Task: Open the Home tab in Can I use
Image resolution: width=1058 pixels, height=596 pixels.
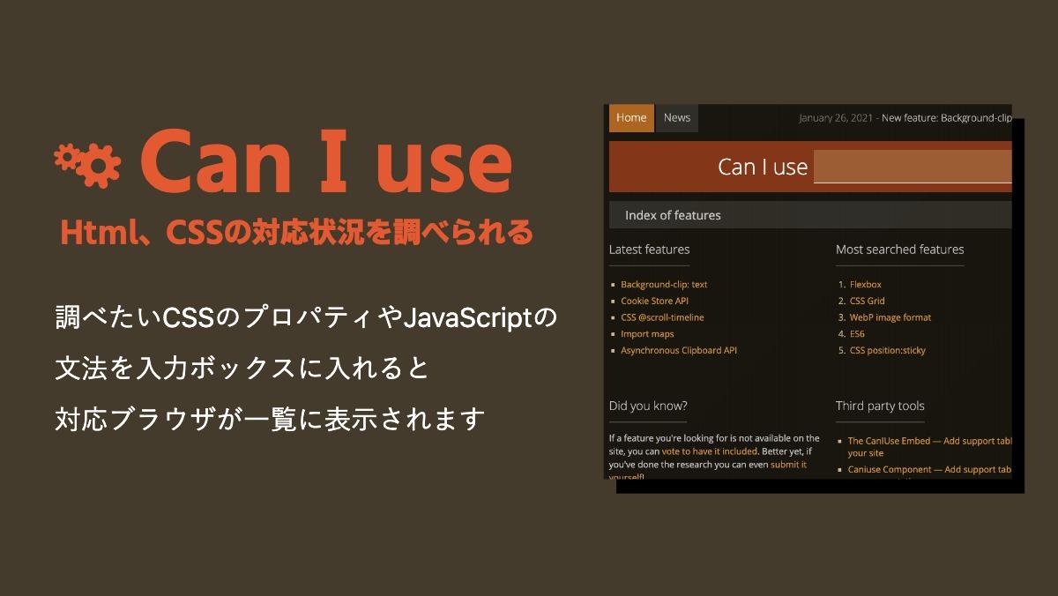Action: coord(631,118)
